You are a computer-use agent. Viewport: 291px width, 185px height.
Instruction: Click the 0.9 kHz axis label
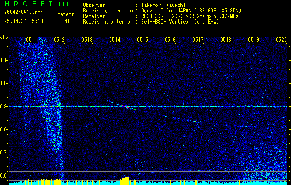click(4, 106)
